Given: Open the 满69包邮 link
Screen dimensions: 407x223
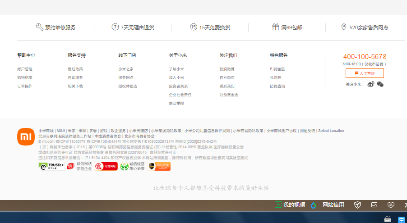Looking at the screenshot, I should click(x=291, y=27).
